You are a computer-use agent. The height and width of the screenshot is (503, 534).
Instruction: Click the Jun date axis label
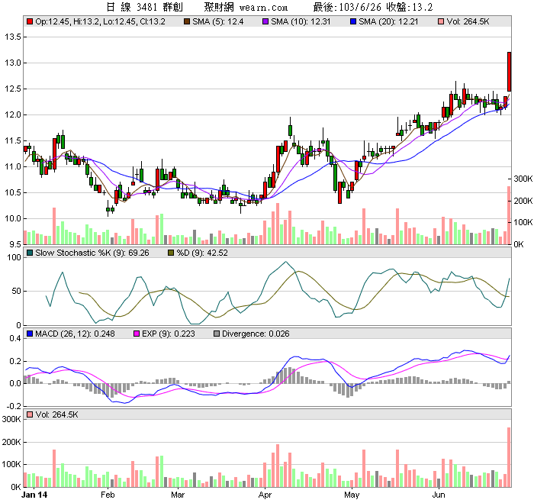click(439, 495)
